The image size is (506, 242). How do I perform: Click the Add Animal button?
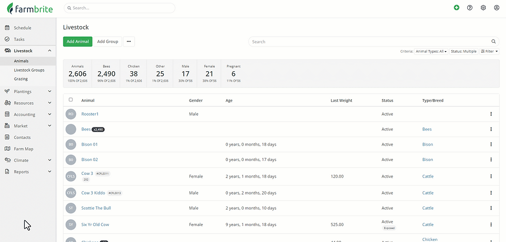pos(78,42)
